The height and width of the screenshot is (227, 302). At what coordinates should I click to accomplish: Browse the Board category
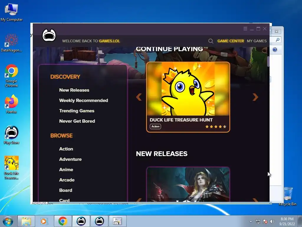tap(65, 190)
